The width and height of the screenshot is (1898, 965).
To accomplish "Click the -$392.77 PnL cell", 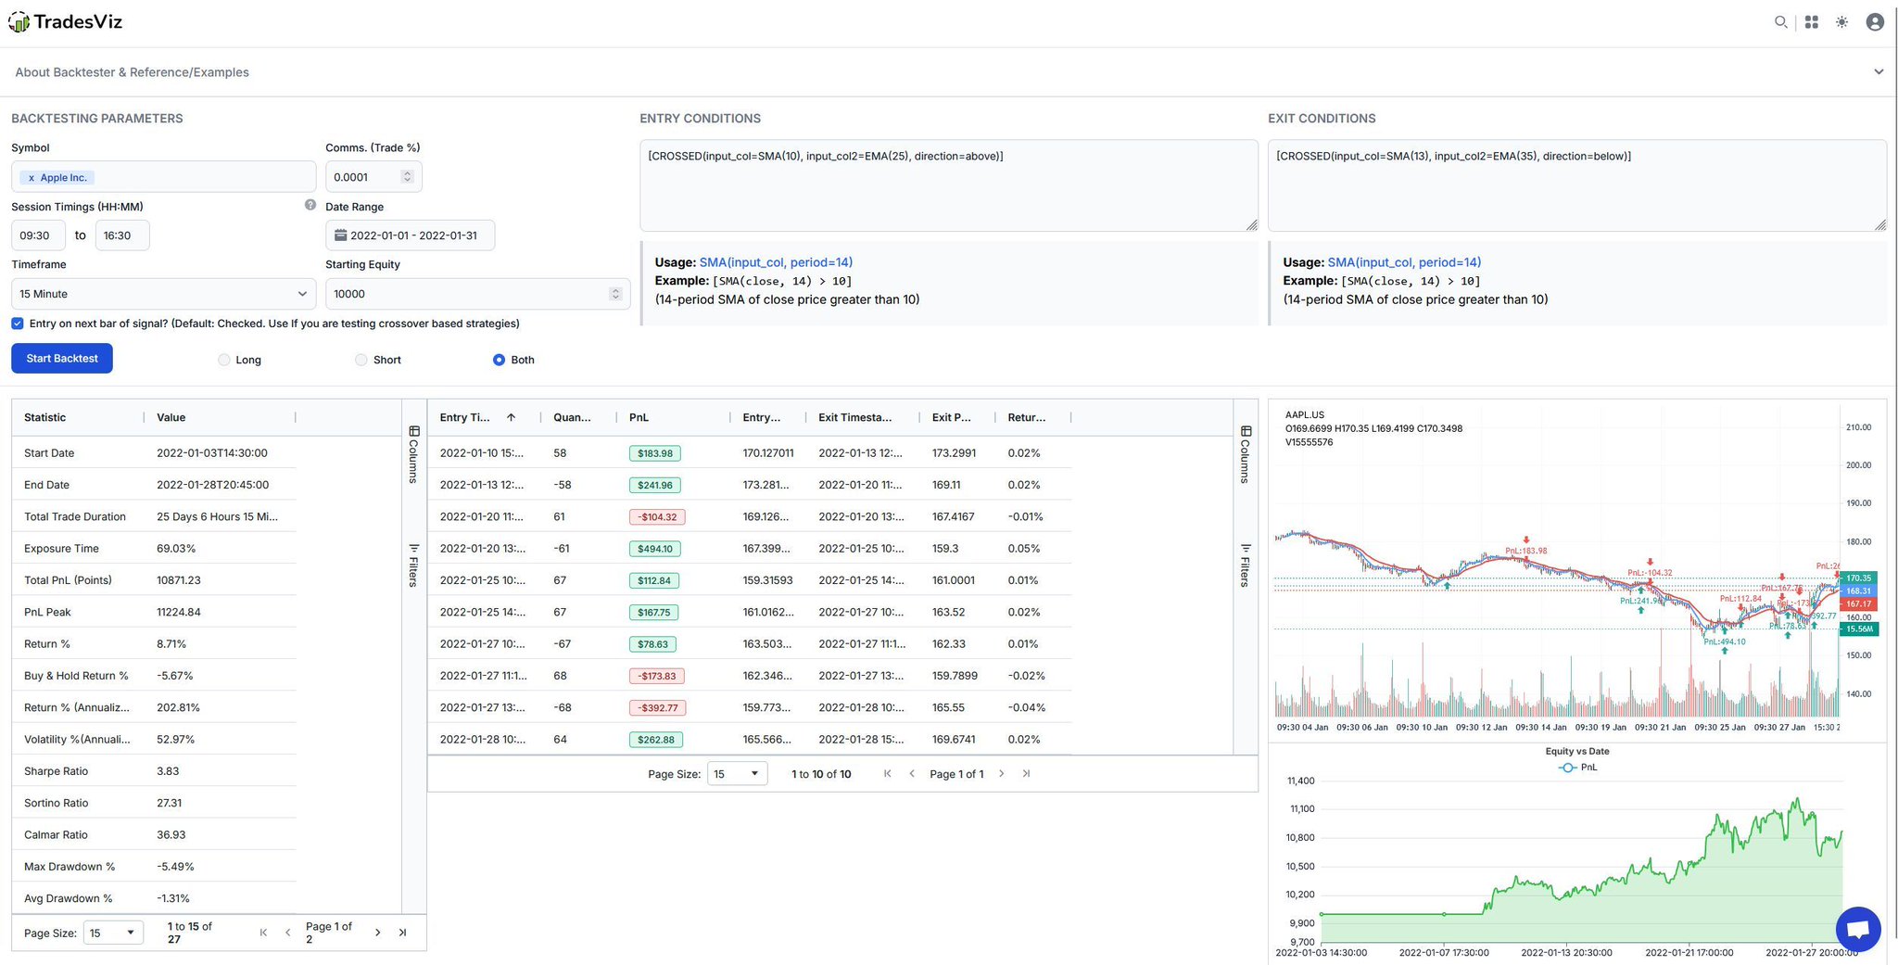I will tap(658, 708).
